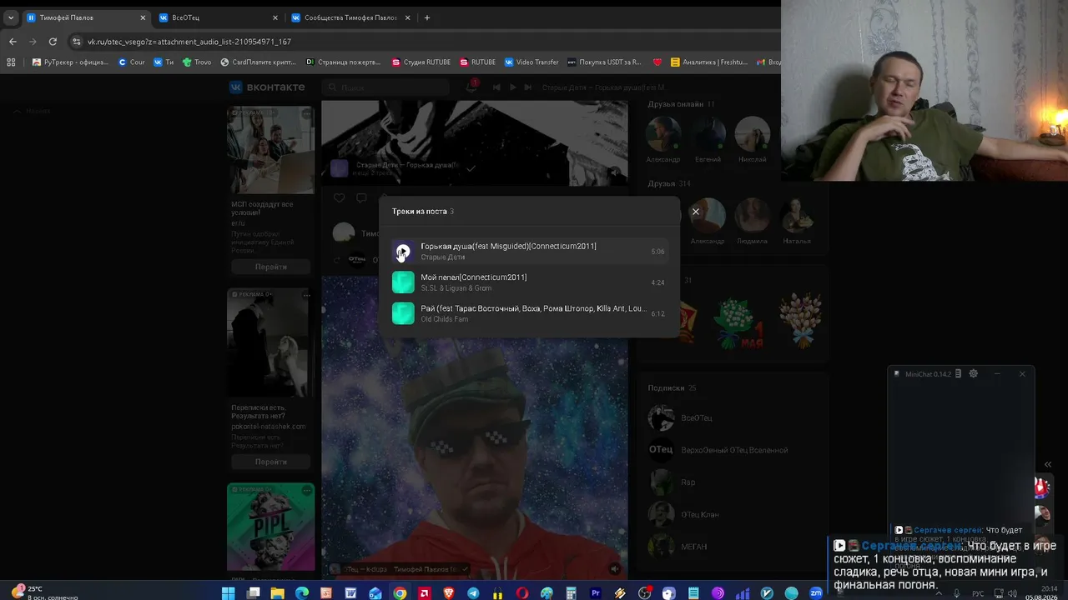
Task: Open Microsoft Edge from the taskbar
Action: (302, 593)
